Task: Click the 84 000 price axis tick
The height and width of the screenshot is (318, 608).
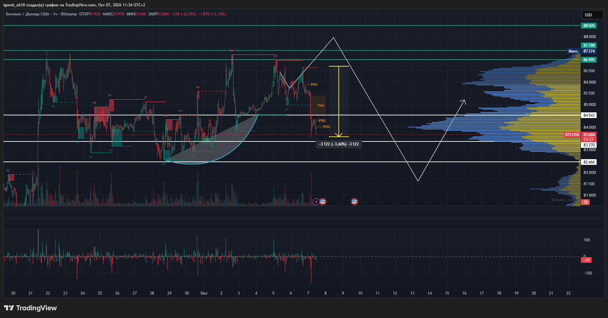Action: [x=590, y=127]
